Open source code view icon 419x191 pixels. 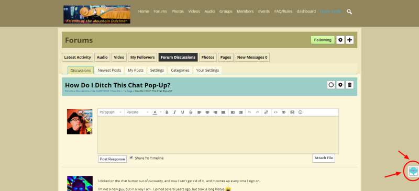(276, 113)
